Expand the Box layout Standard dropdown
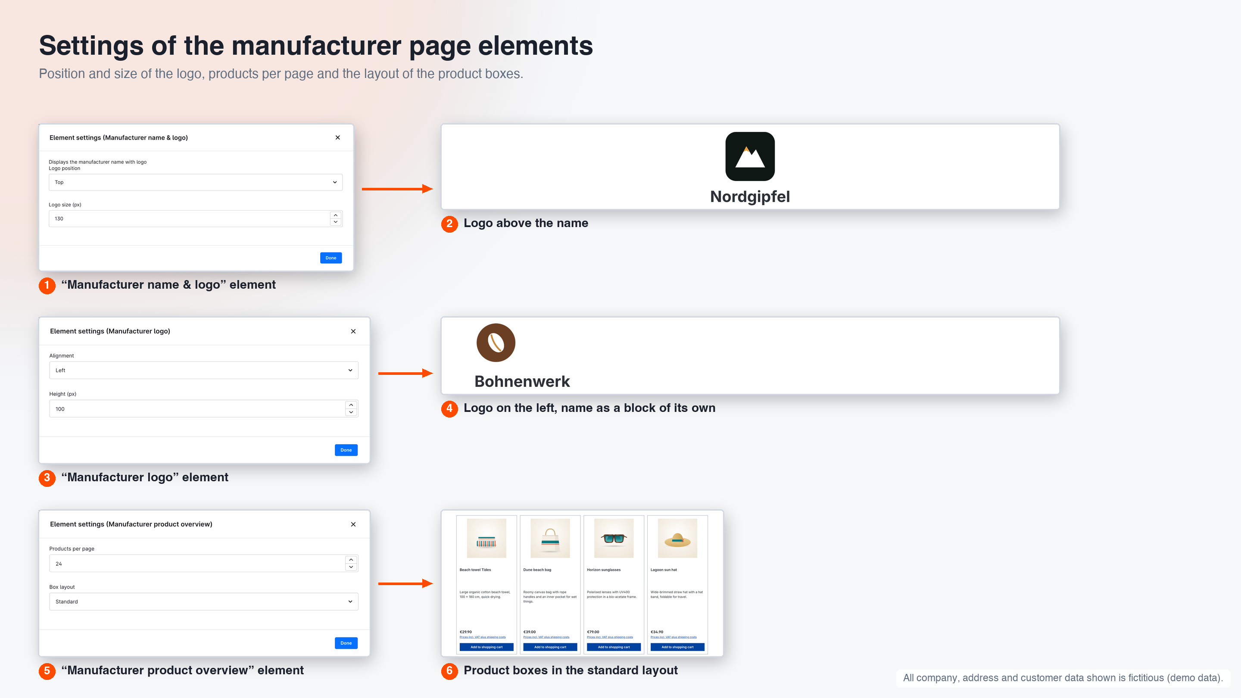This screenshot has width=1241, height=698. coord(204,601)
